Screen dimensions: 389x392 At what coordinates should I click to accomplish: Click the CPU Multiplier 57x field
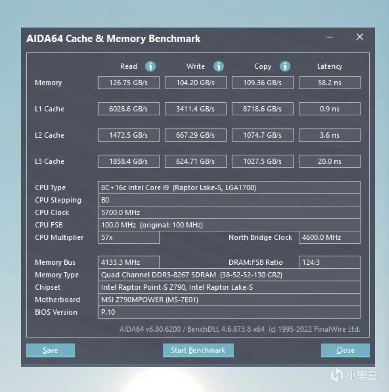128,237
